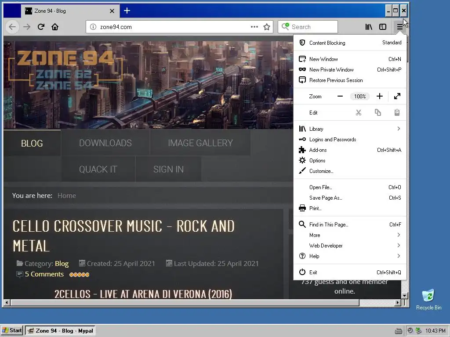Select Zone 94 - Blog - Mypal taskbar button
The width and height of the screenshot is (450, 337).
[x=60, y=331]
